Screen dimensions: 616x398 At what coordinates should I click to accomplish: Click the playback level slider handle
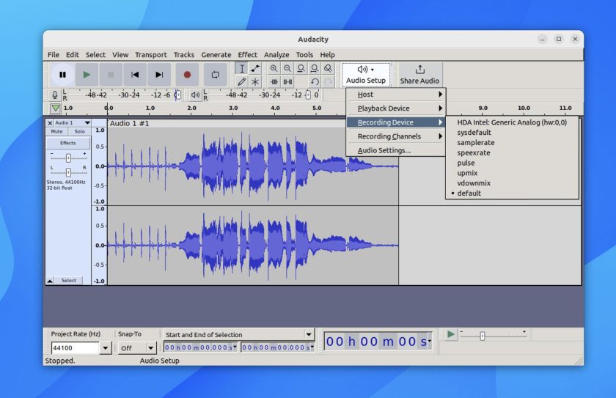pos(309,95)
